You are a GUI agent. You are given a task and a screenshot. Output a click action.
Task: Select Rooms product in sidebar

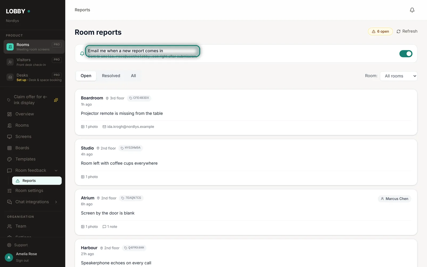(34, 47)
